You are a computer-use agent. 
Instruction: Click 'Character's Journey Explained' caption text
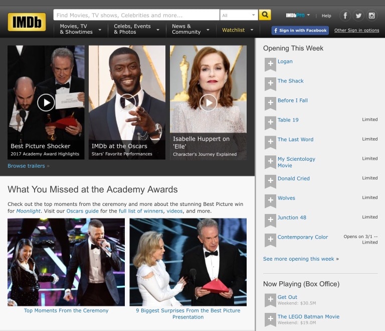[x=205, y=154]
